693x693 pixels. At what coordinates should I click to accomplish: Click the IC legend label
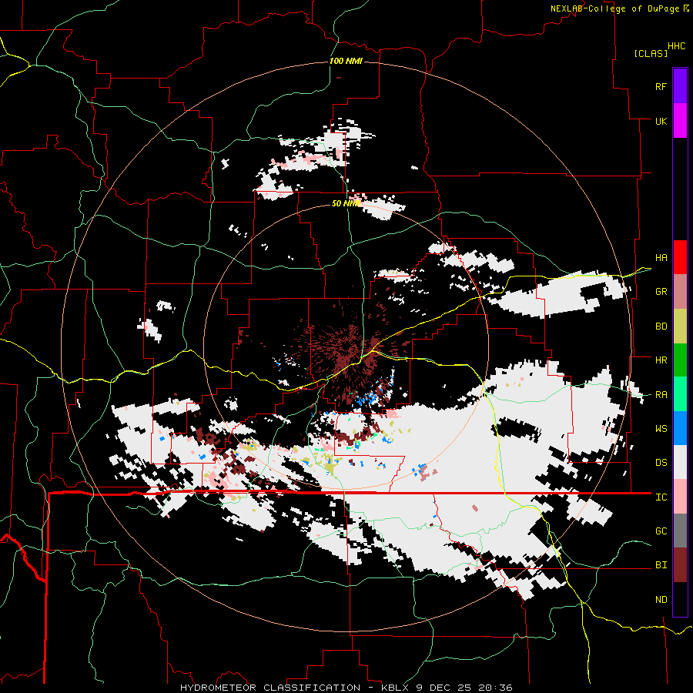661,497
